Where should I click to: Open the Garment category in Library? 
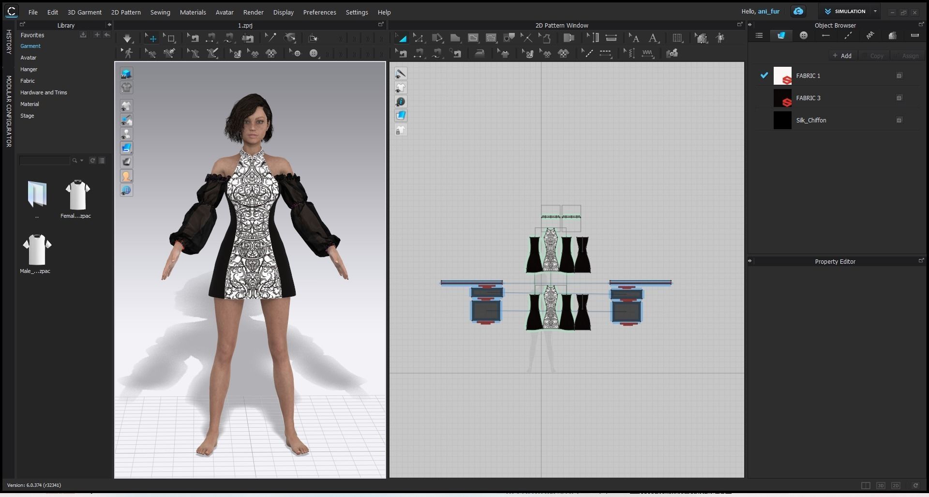(x=30, y=46)
